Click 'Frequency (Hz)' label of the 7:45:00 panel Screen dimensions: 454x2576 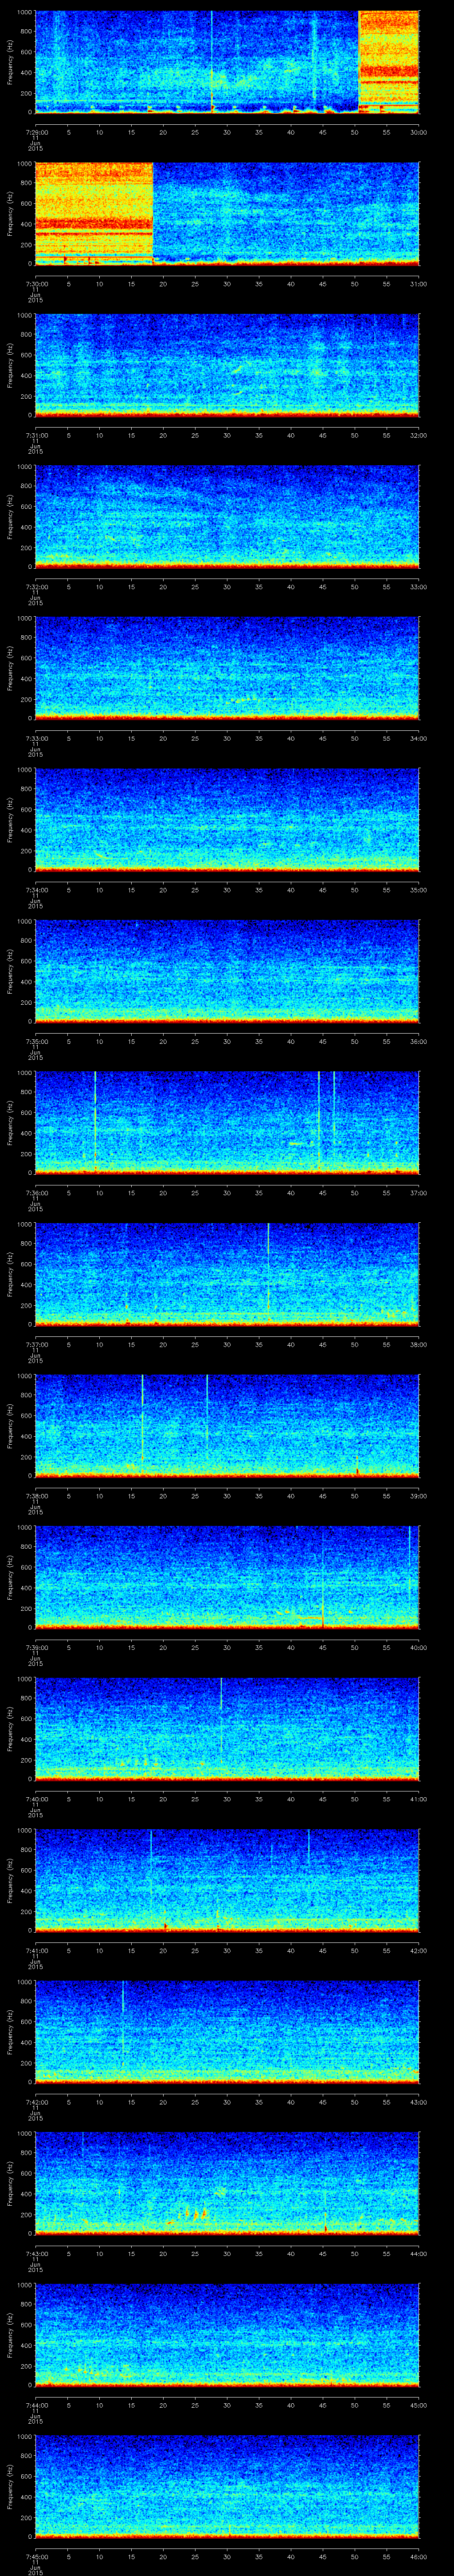pyautogui.click(x=10, y=2486)
